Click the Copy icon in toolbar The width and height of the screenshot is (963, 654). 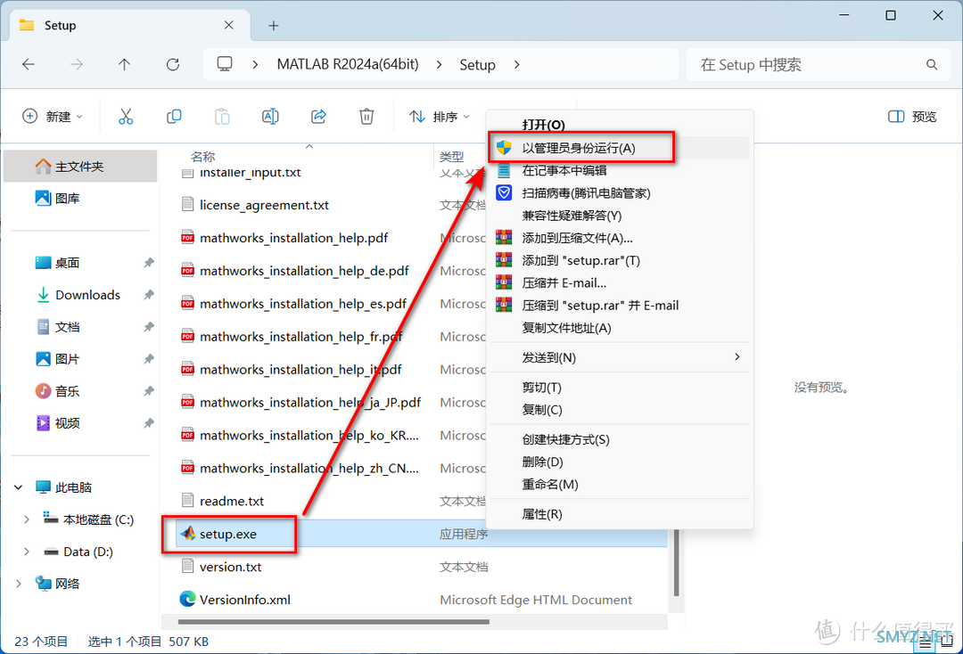tap(174, 116)
